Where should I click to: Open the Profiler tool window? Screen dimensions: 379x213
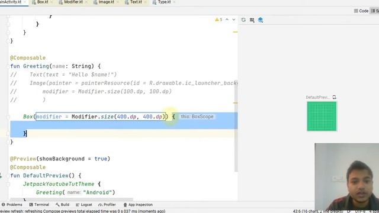click(x=107, y=205)
